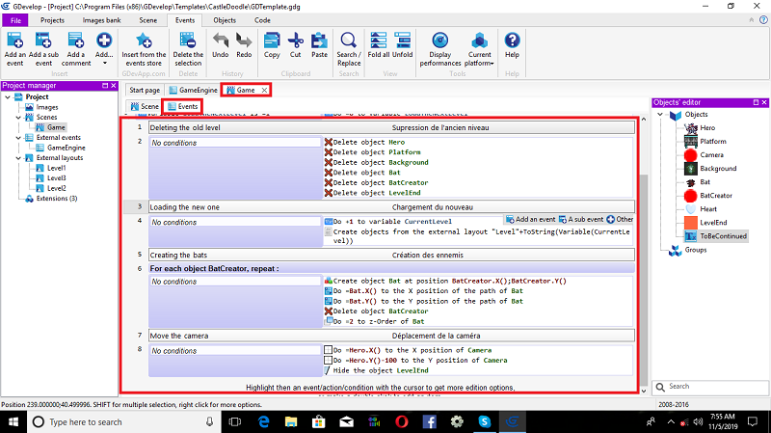This screenshot has height=433, width=771.
Task: Click Insert from the events store
Action: 144,41
